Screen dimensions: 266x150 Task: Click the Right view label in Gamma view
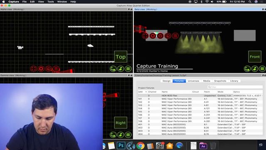[121, 122]
